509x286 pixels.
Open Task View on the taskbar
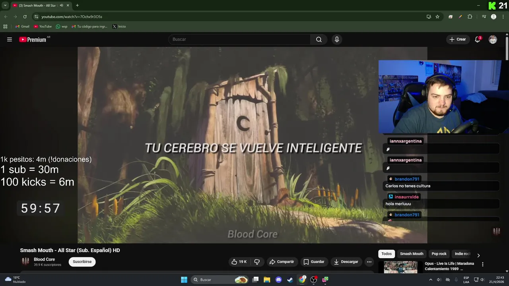[256, 280]
